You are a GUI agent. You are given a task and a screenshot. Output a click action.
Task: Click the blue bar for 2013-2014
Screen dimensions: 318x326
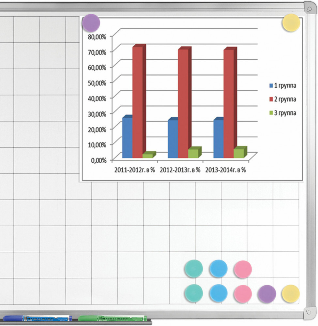tap(218, 139)
